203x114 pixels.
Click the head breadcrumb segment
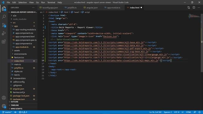click(x=76, y=12)
